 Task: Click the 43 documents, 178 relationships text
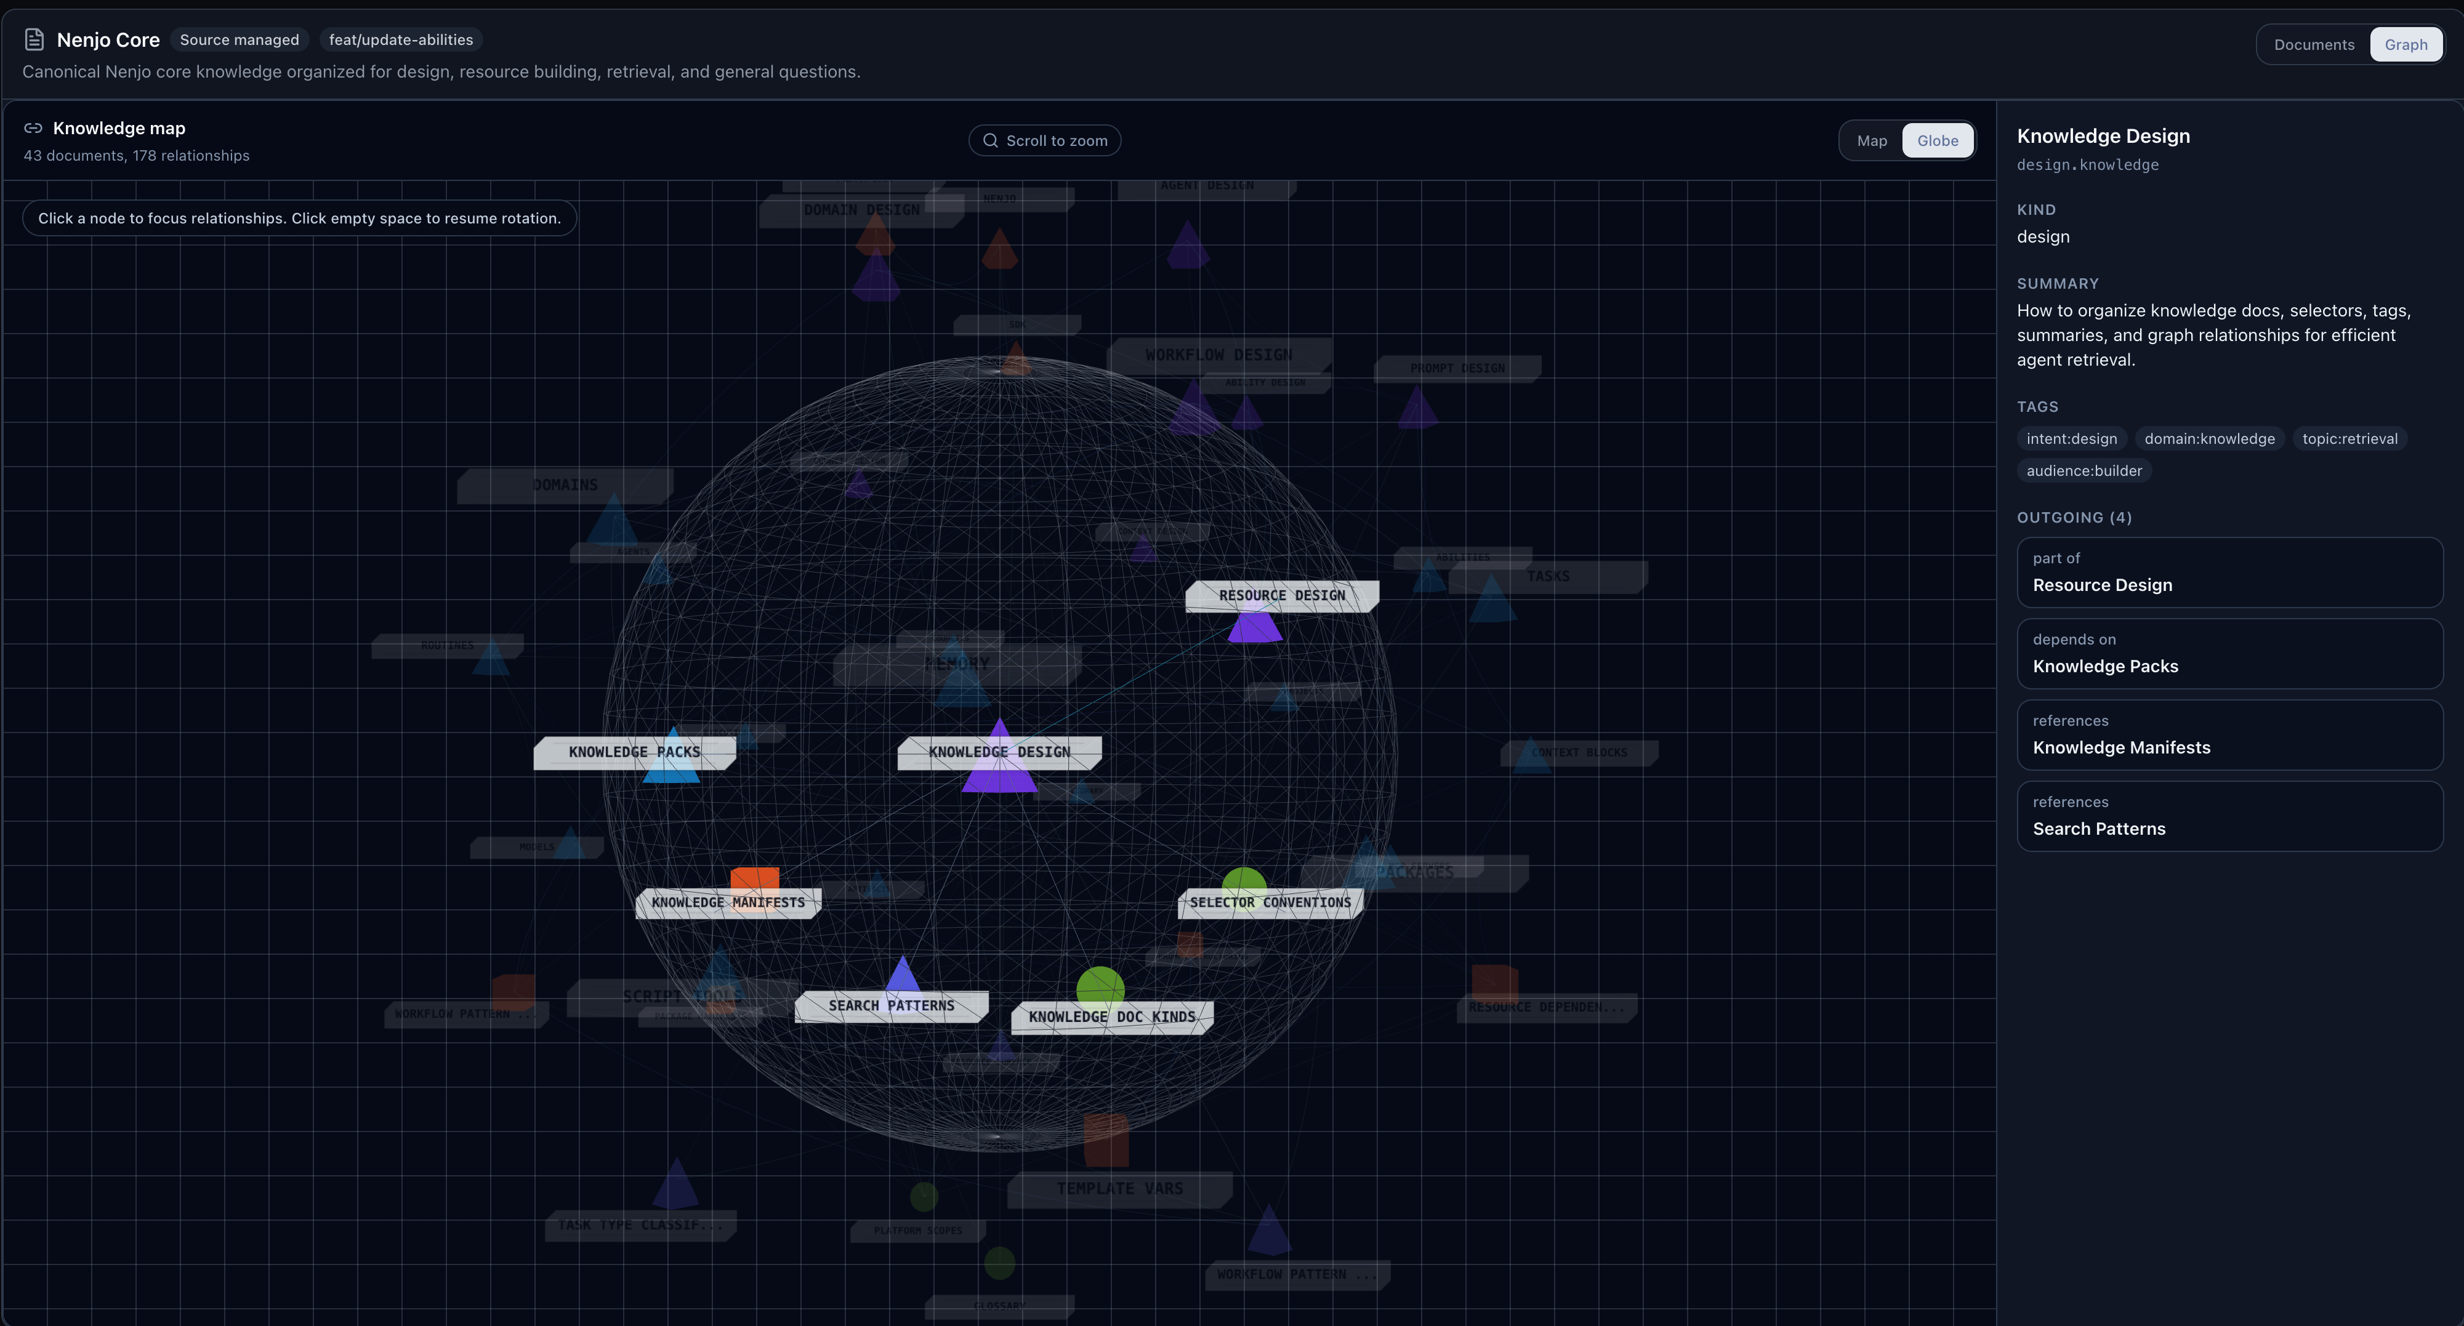136,156
